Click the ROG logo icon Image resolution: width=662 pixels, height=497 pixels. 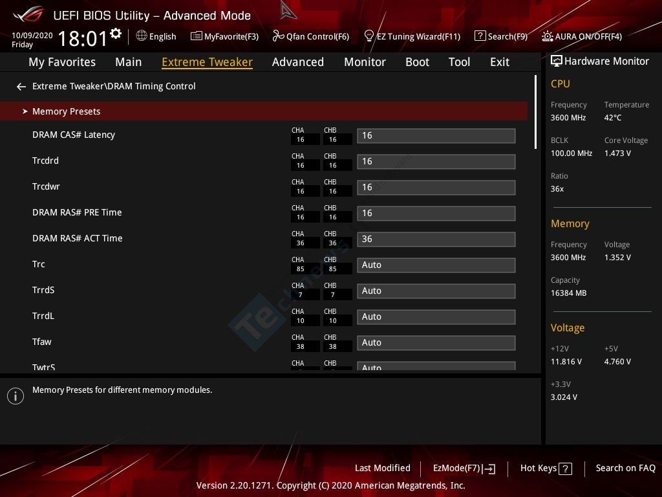(x=28, y=14)
